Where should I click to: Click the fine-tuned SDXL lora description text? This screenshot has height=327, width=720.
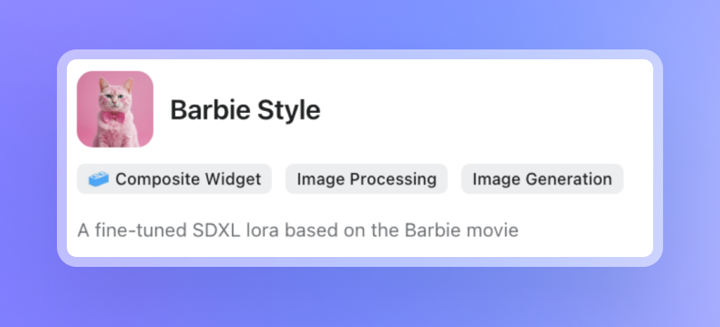298,230
